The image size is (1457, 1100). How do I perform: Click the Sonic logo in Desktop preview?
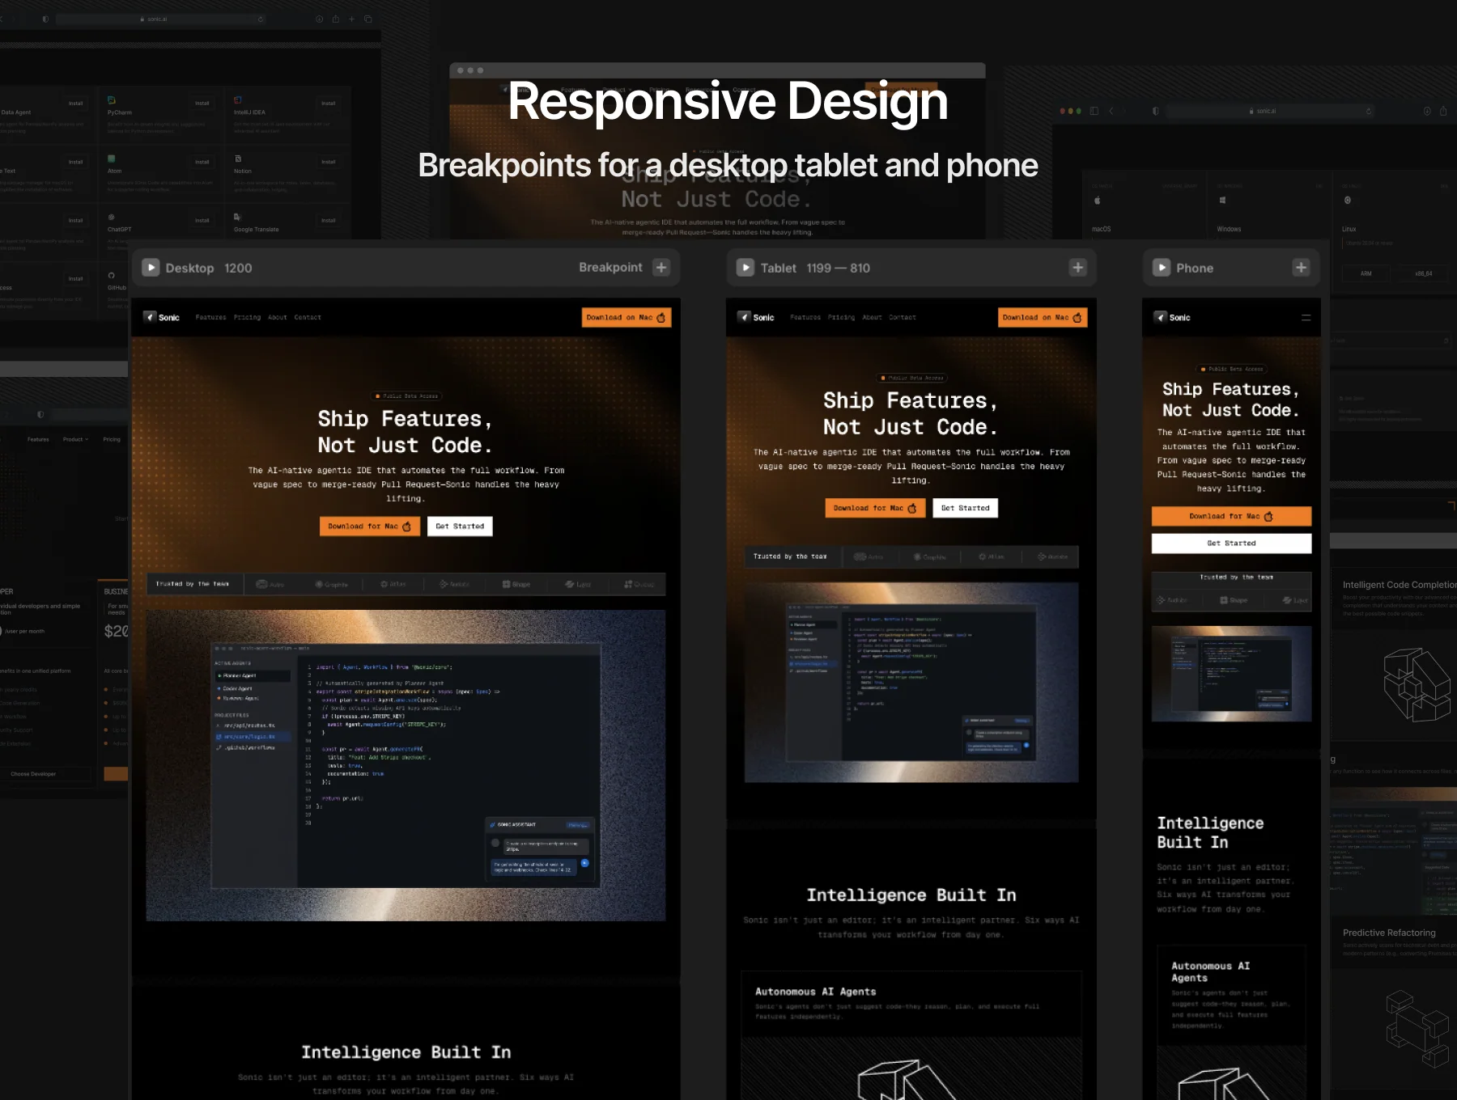coord(162,317)
